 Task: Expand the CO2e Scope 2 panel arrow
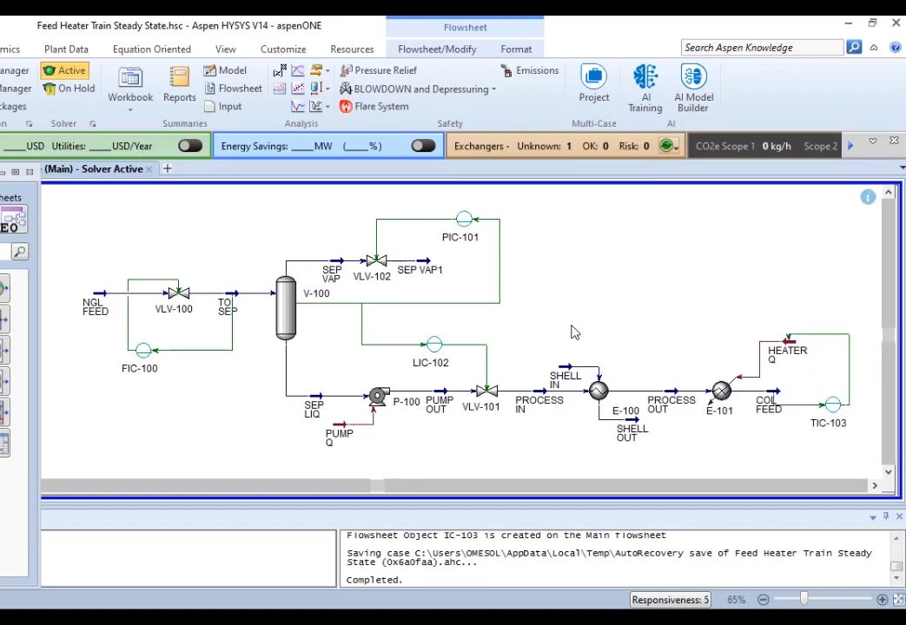[850, 146]
